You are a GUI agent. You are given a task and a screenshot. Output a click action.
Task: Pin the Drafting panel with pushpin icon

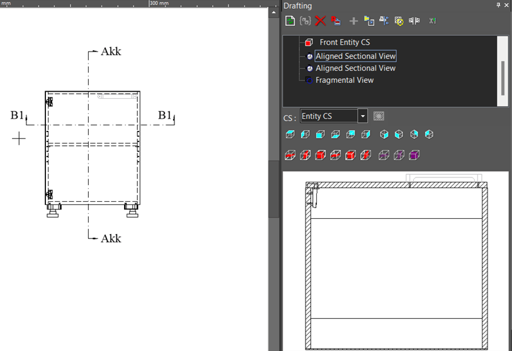click(x=498, y=5)
